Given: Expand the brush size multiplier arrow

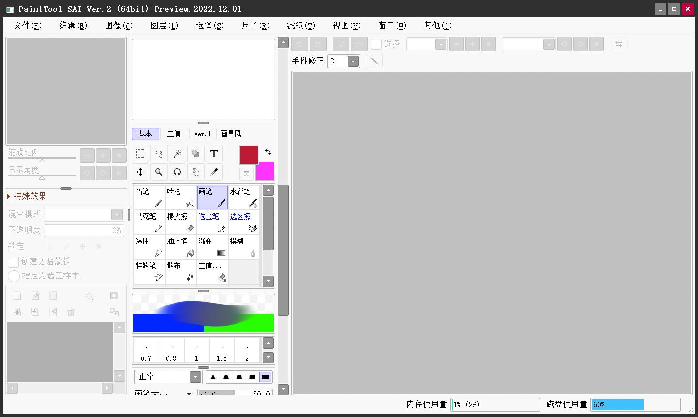Looking at the screenshot, I should tap(189, 394).
